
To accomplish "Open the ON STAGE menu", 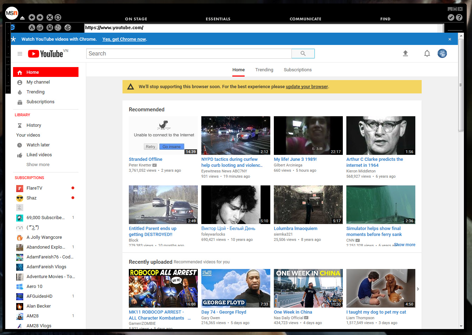I will pos(136,19).
